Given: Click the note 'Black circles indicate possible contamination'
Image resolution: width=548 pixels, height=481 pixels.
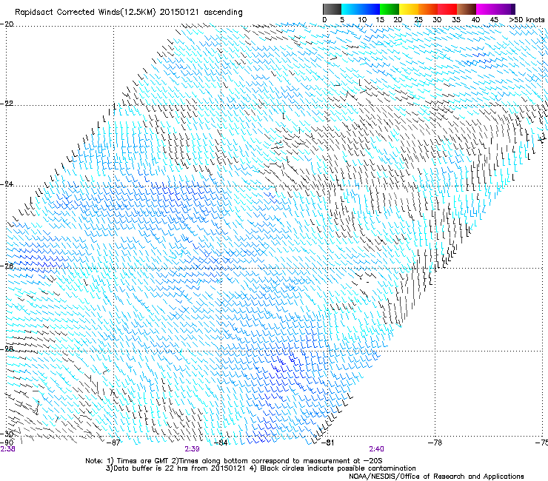Looking at the screenshot, I should pos(338,468).
